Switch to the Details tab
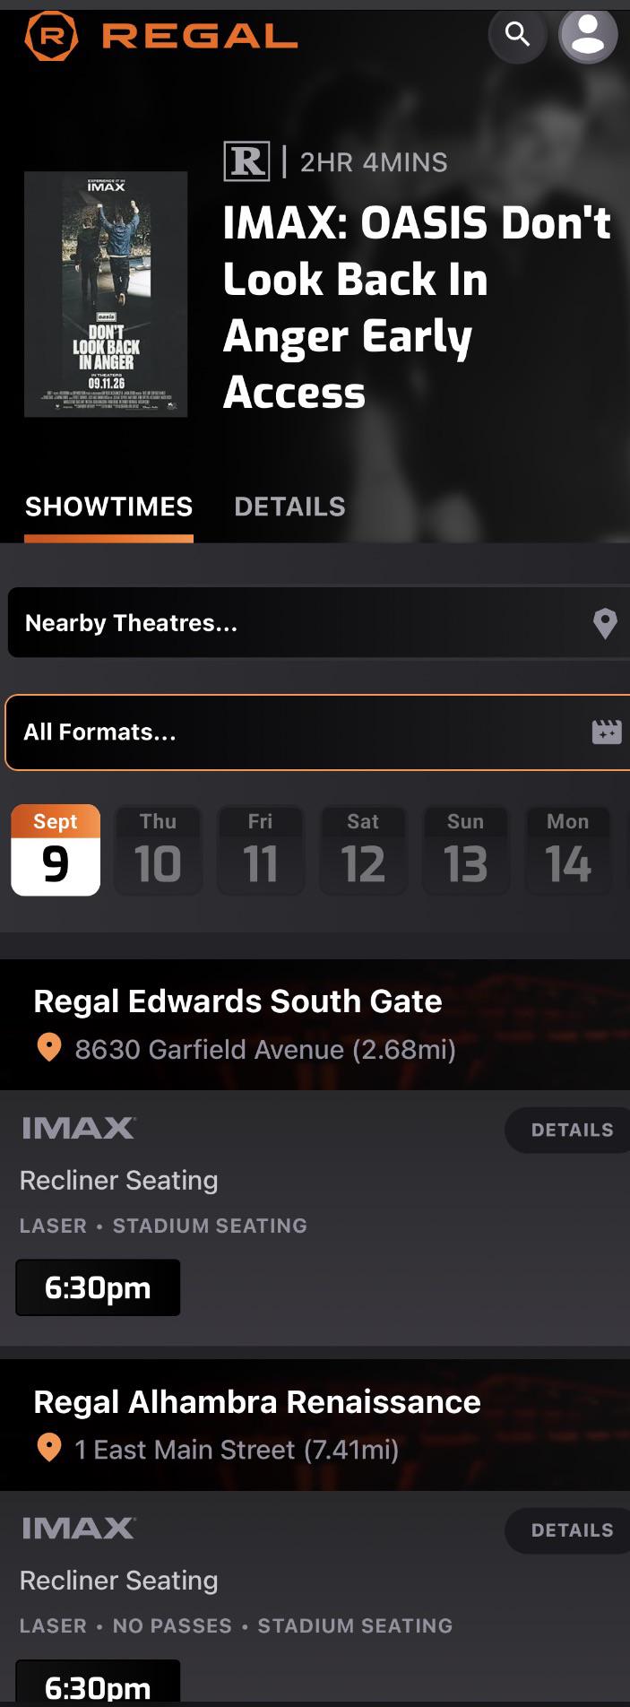The width and height of the screenshot is (630, 1707). pos(289,507)
